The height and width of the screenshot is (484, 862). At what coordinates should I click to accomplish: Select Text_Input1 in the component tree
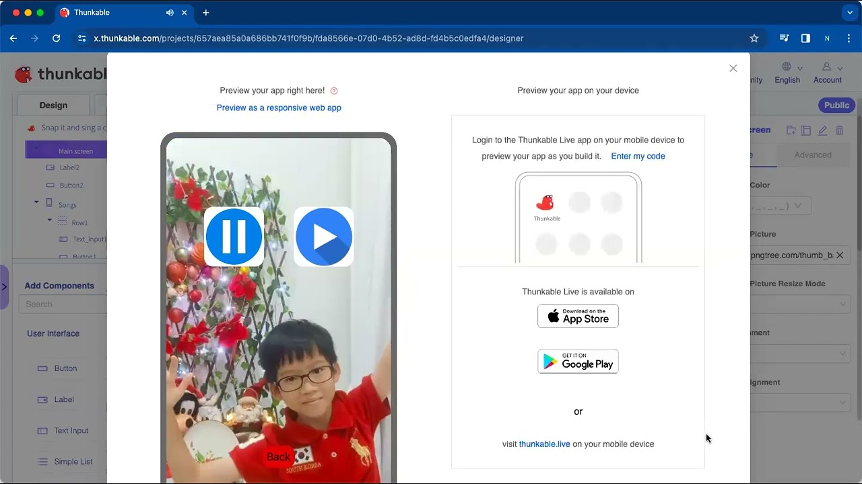click(90, 239)
